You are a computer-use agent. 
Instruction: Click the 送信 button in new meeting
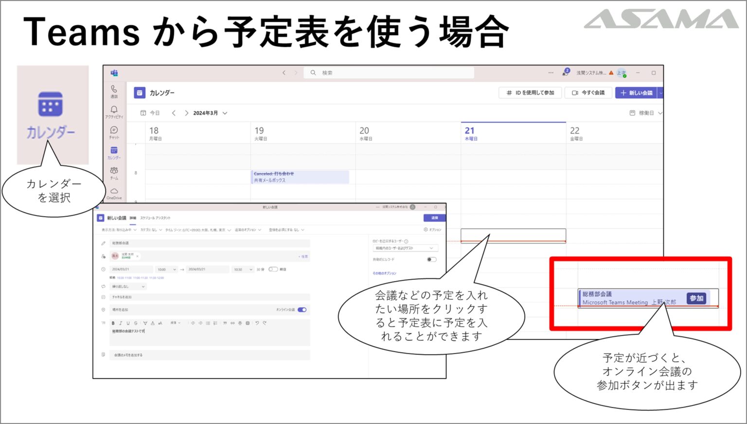point(434,218)
